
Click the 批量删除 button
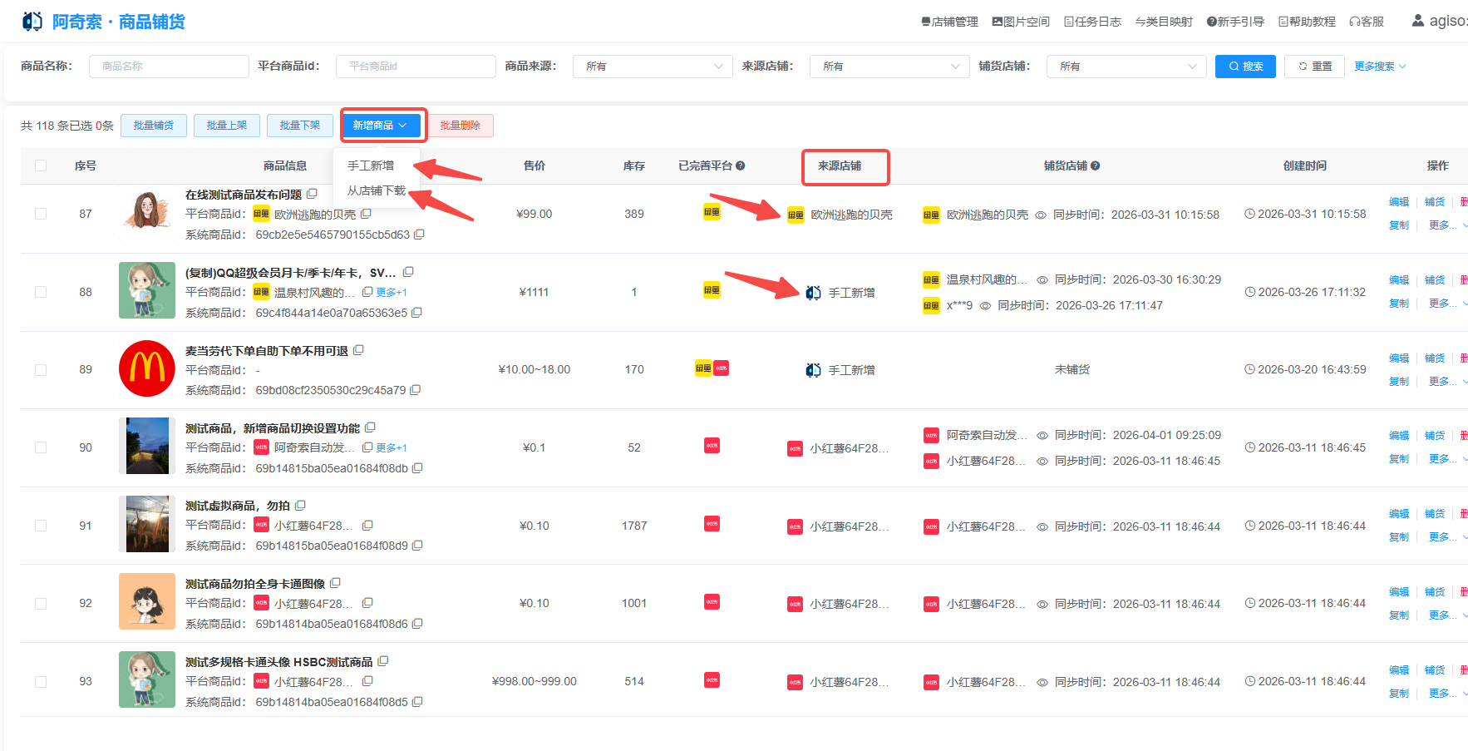coord(461,126)
